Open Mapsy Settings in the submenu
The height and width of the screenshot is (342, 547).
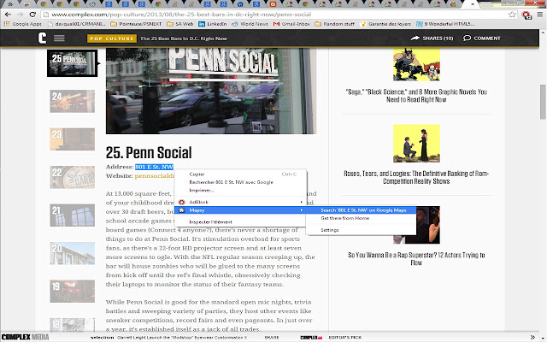pos(361,230)
